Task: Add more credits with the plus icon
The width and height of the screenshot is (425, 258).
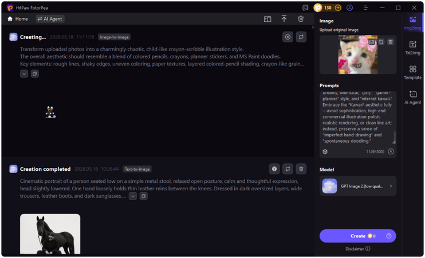Action: [338, 8]
